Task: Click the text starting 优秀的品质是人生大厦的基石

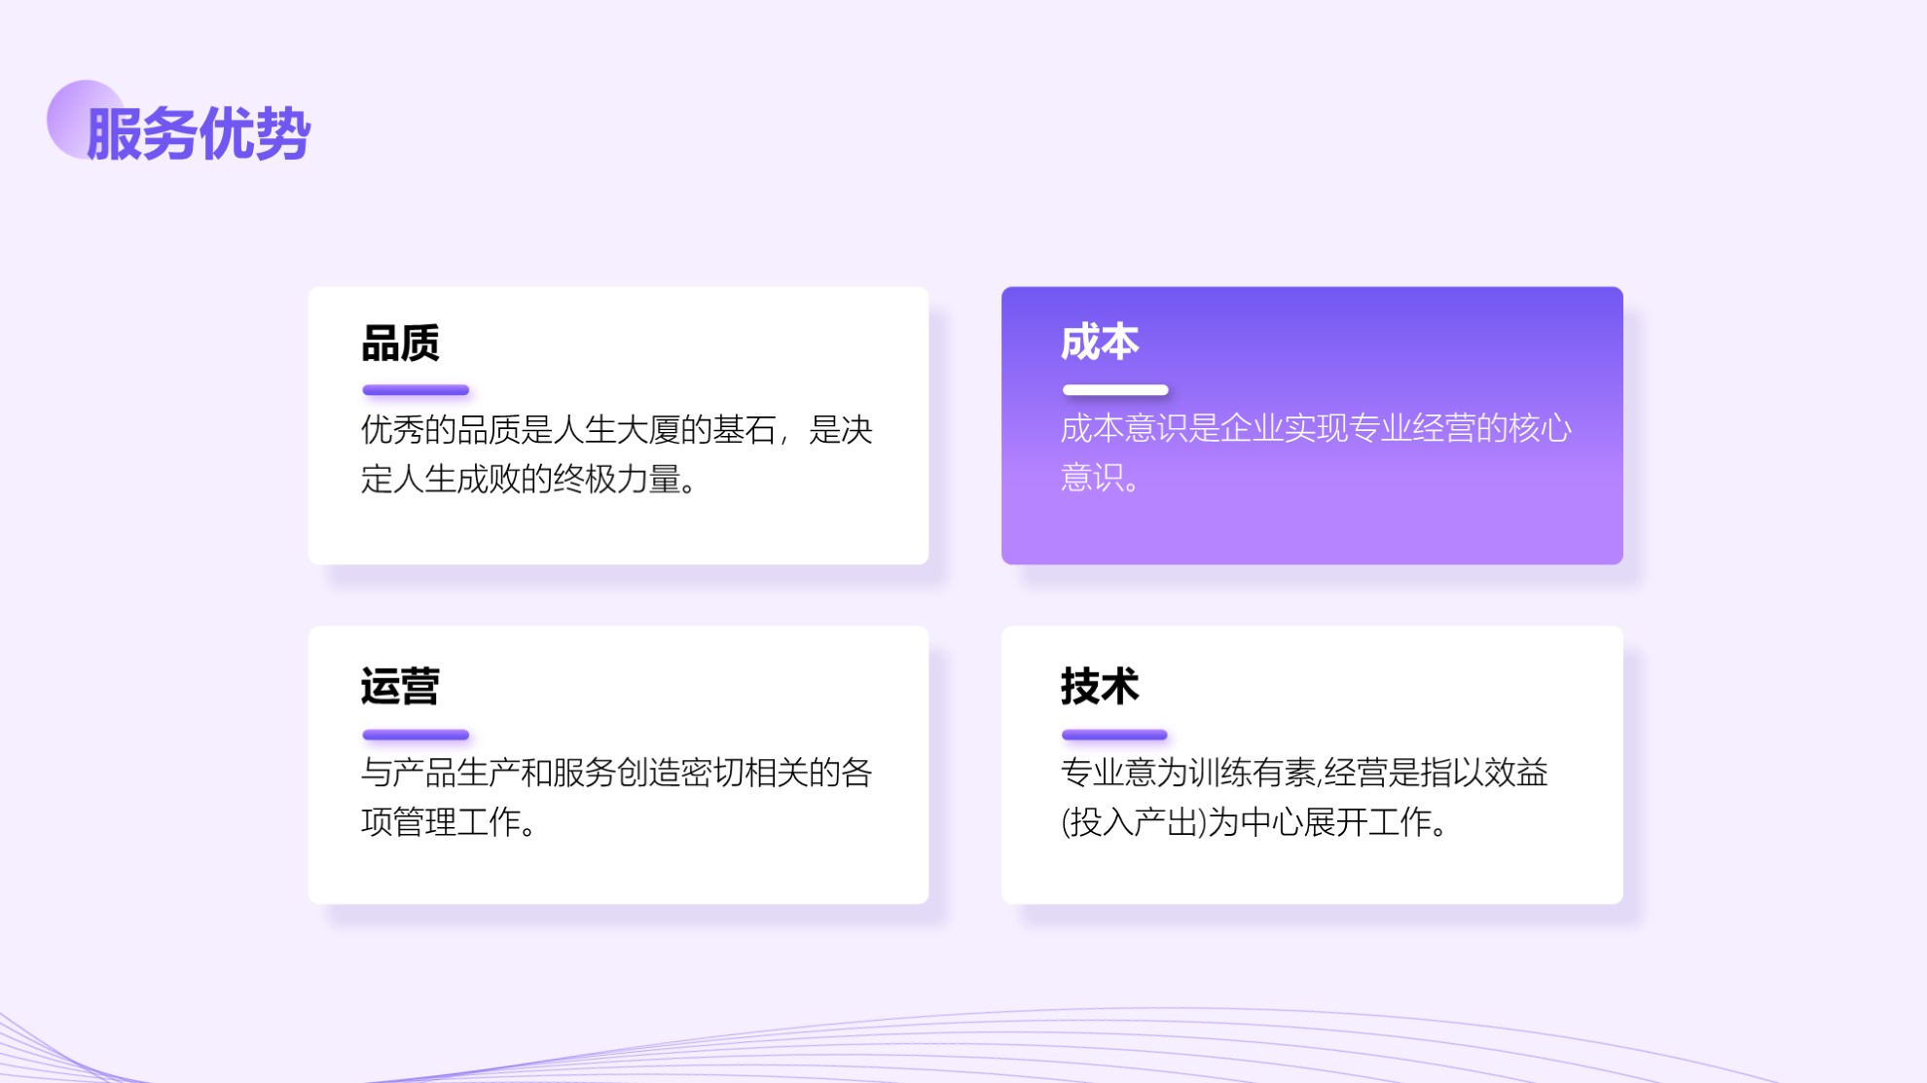Action: (x=617, y=454)
